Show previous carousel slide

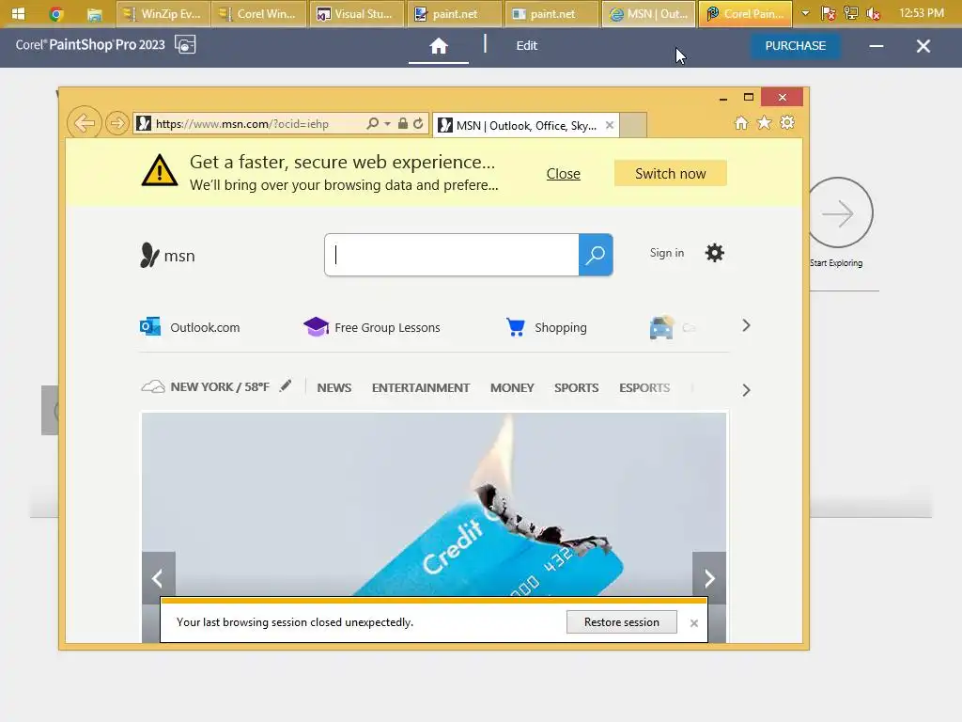pyautogui.click(x=158, y=578)
